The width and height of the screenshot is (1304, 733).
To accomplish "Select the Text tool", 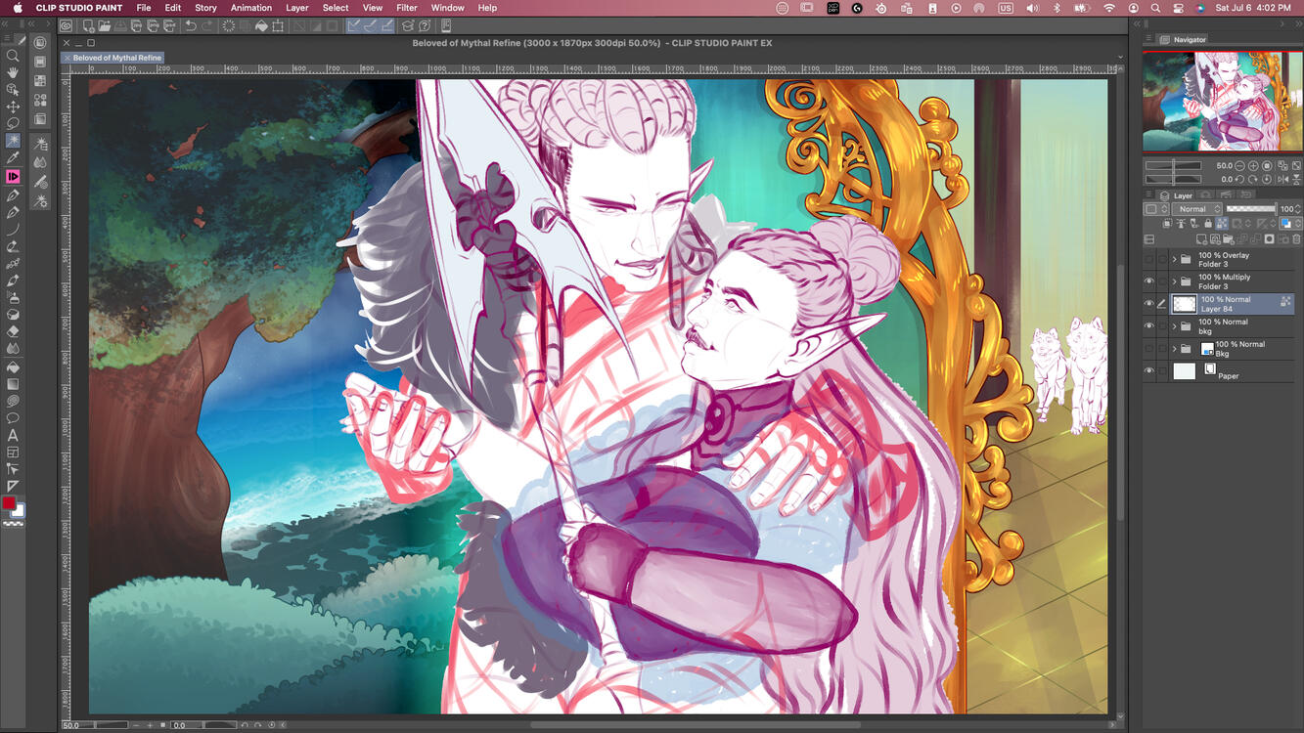I will [13, 435].
